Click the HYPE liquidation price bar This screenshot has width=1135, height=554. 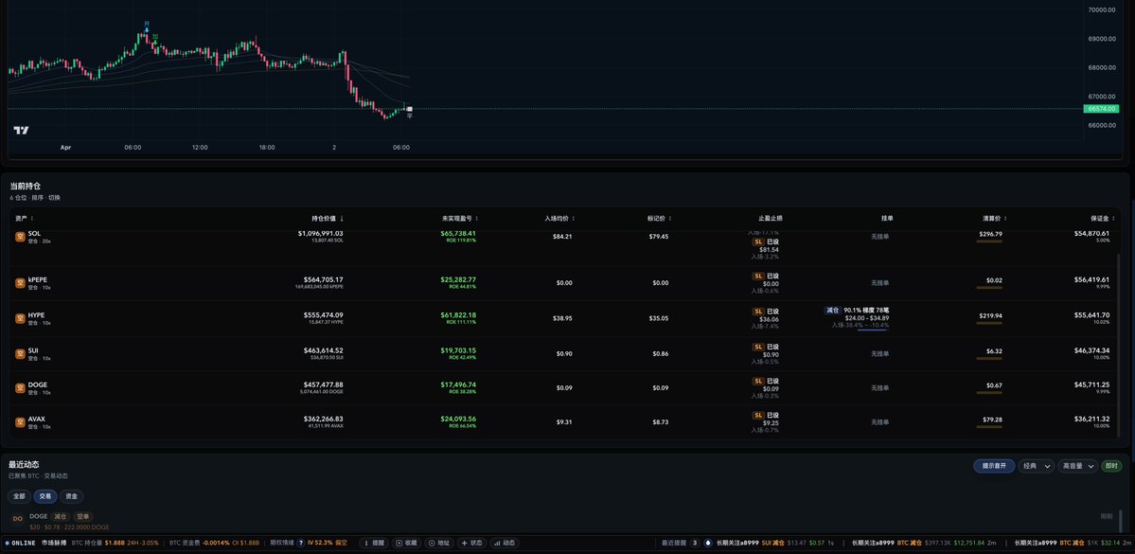pyautogui.click(x=989, y=325)
